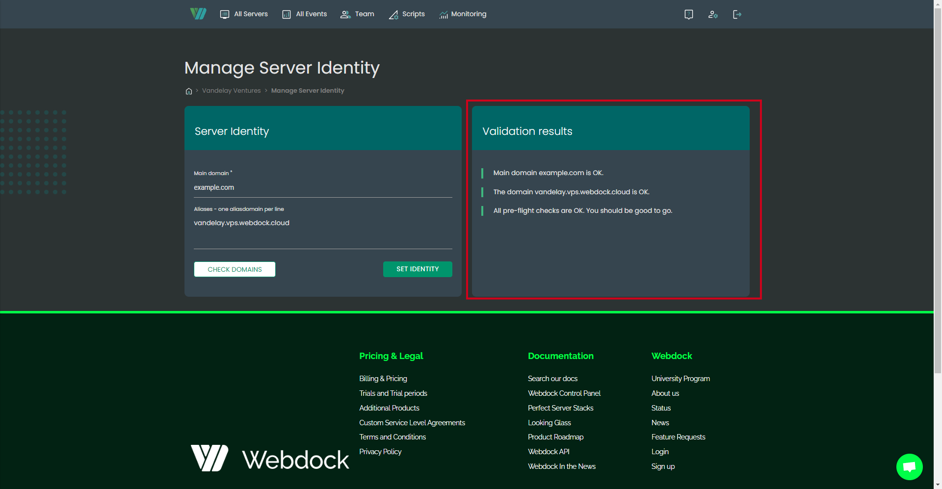Click the CHECK DOMAINS button
Screen dimensions: 942x489
235,269
